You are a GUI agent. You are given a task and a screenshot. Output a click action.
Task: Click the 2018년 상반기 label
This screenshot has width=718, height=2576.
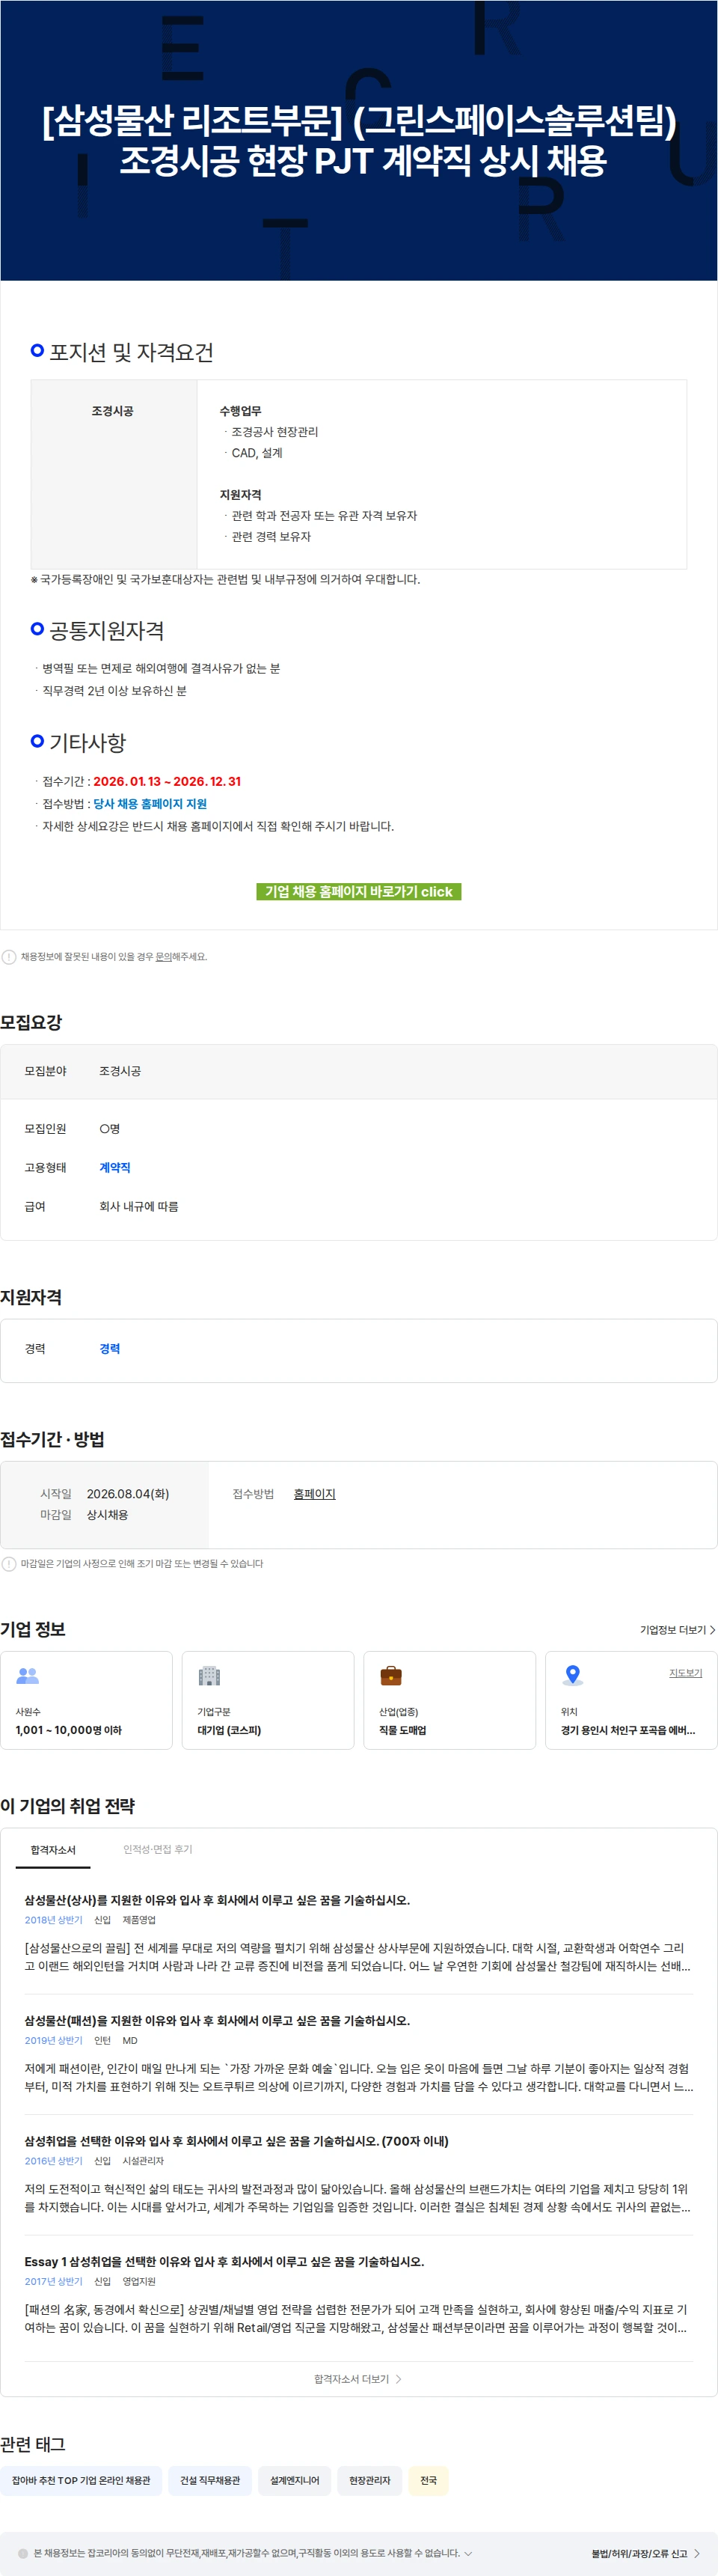coord(54,1919)
